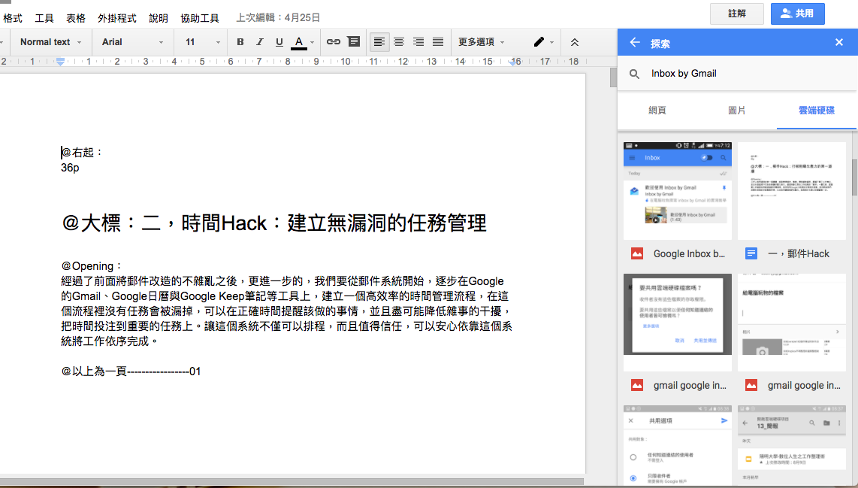
Task: Toggle italic formatting
Action: click(259, 41)
